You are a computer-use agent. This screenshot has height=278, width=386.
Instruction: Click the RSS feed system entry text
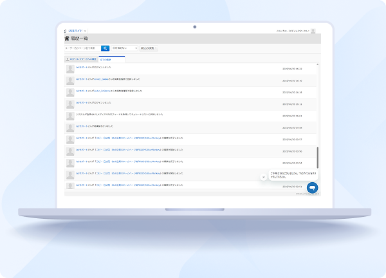[x=120, y=115]
